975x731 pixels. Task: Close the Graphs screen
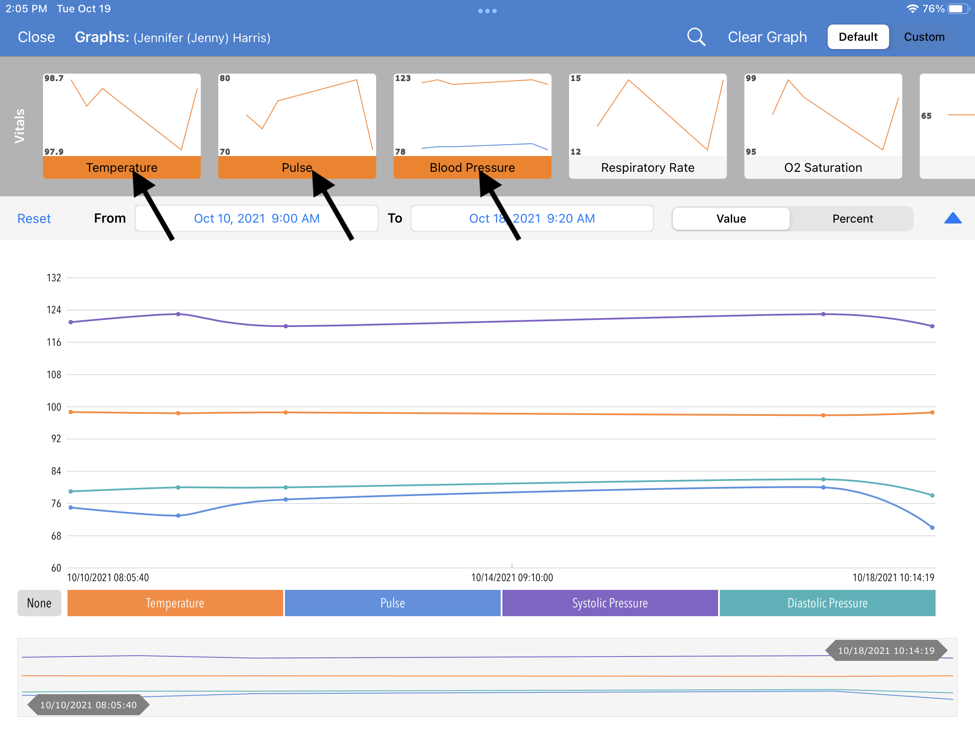tap(36, 37)
